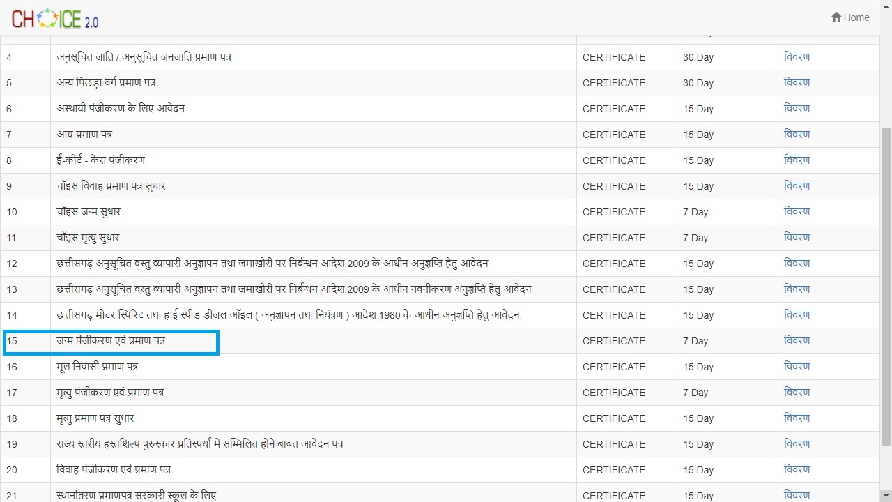Click the अस्थायी पंजीकरण के लिए आवेदन row
Viewport: 892px width, 502px height.
(121, 109)
